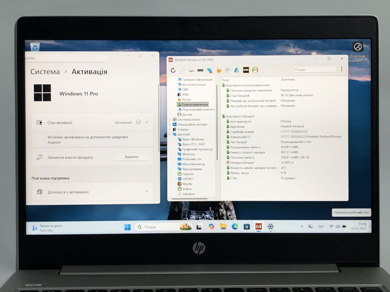Open Microsoft Edge from the taskbar
Screen dimensions: 390x292
pos(235,227)
